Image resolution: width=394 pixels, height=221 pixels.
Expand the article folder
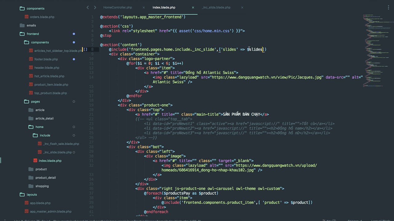click(31, 110)
